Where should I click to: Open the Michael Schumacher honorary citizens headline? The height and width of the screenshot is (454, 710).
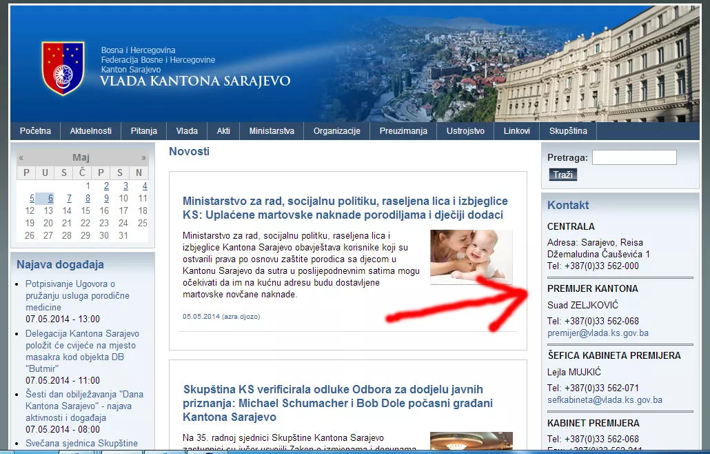[x=333, y=404]
